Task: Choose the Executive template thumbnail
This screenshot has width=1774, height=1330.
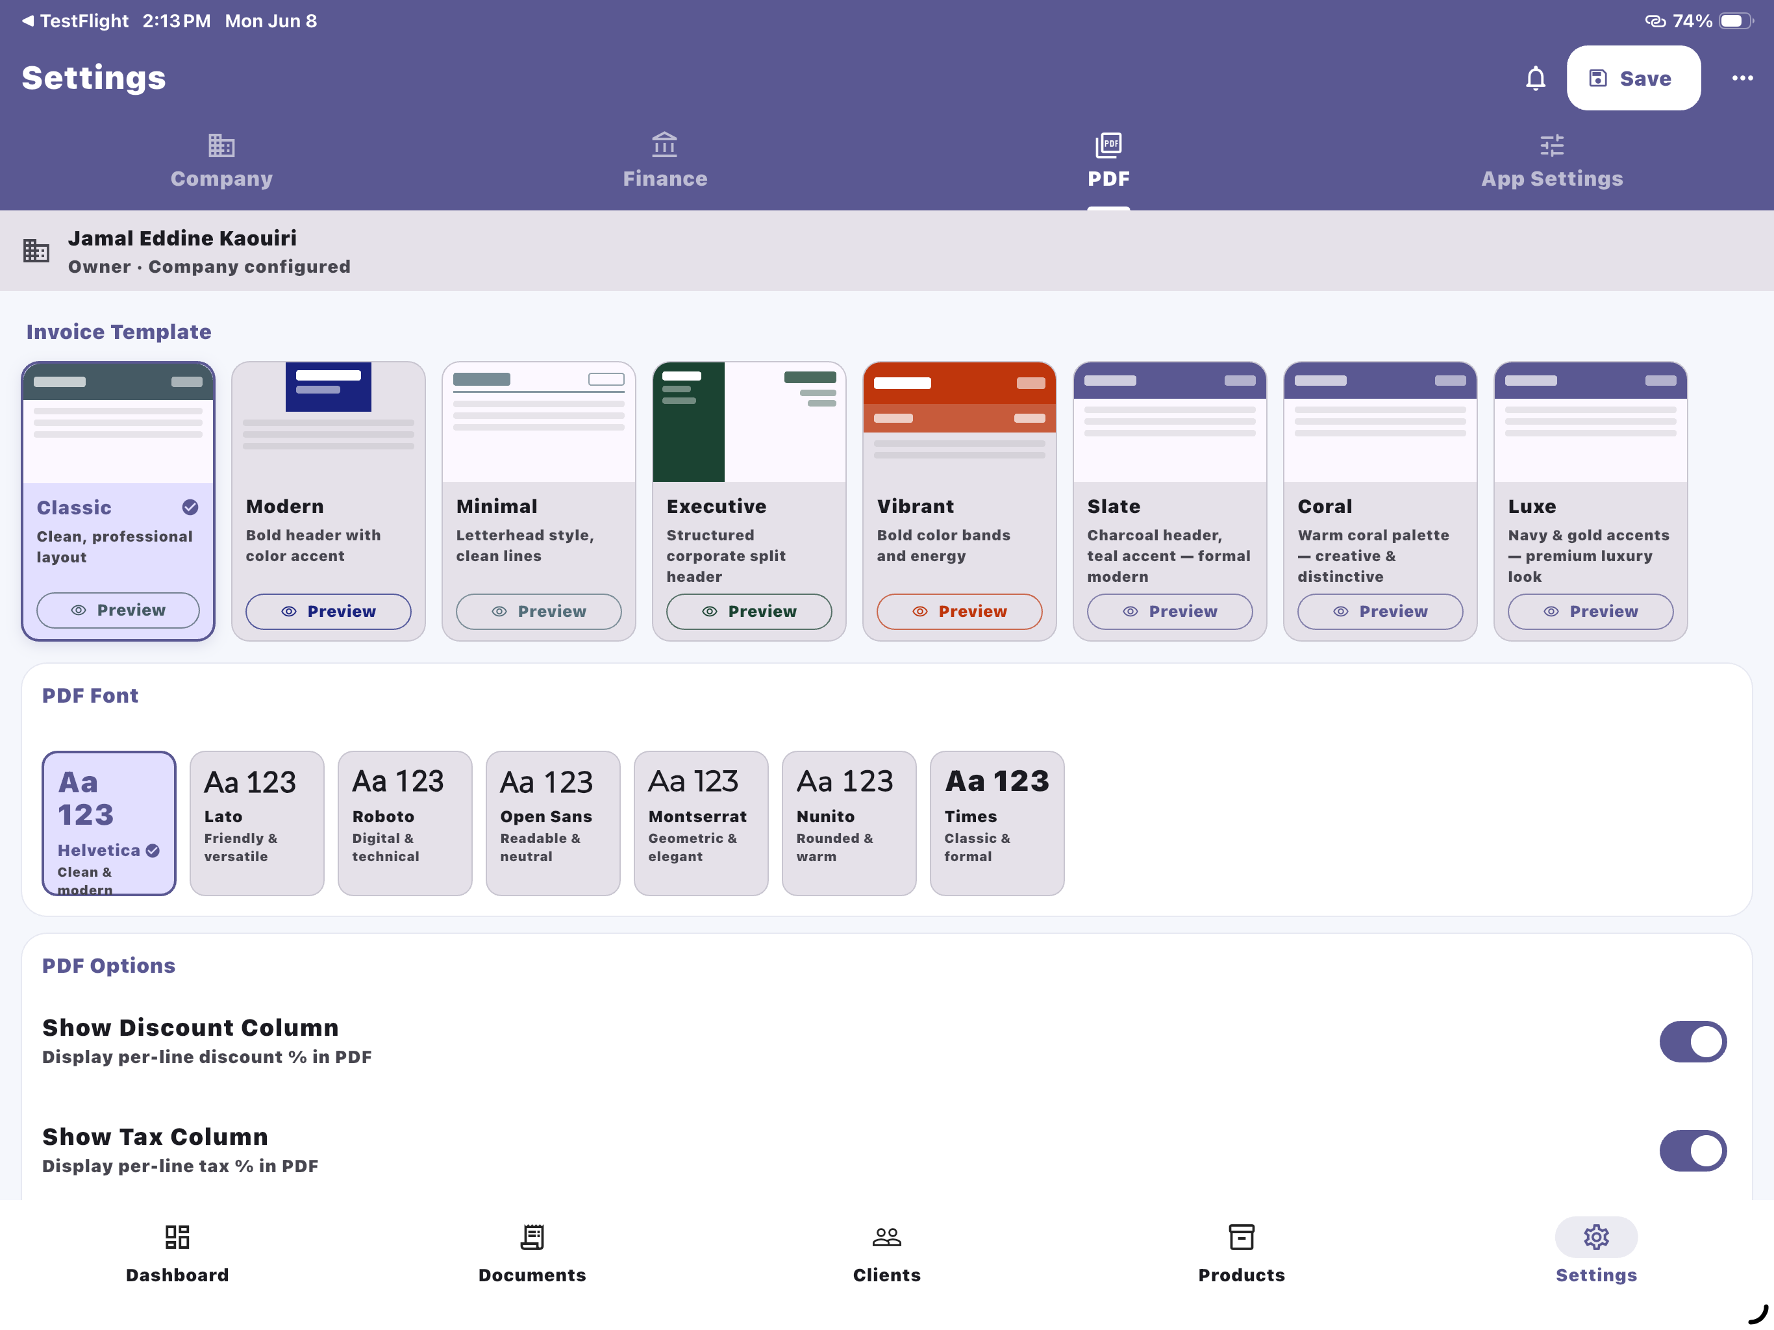Action: [748, 423]
